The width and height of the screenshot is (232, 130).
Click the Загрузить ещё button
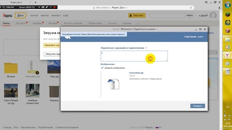[52, 54]
